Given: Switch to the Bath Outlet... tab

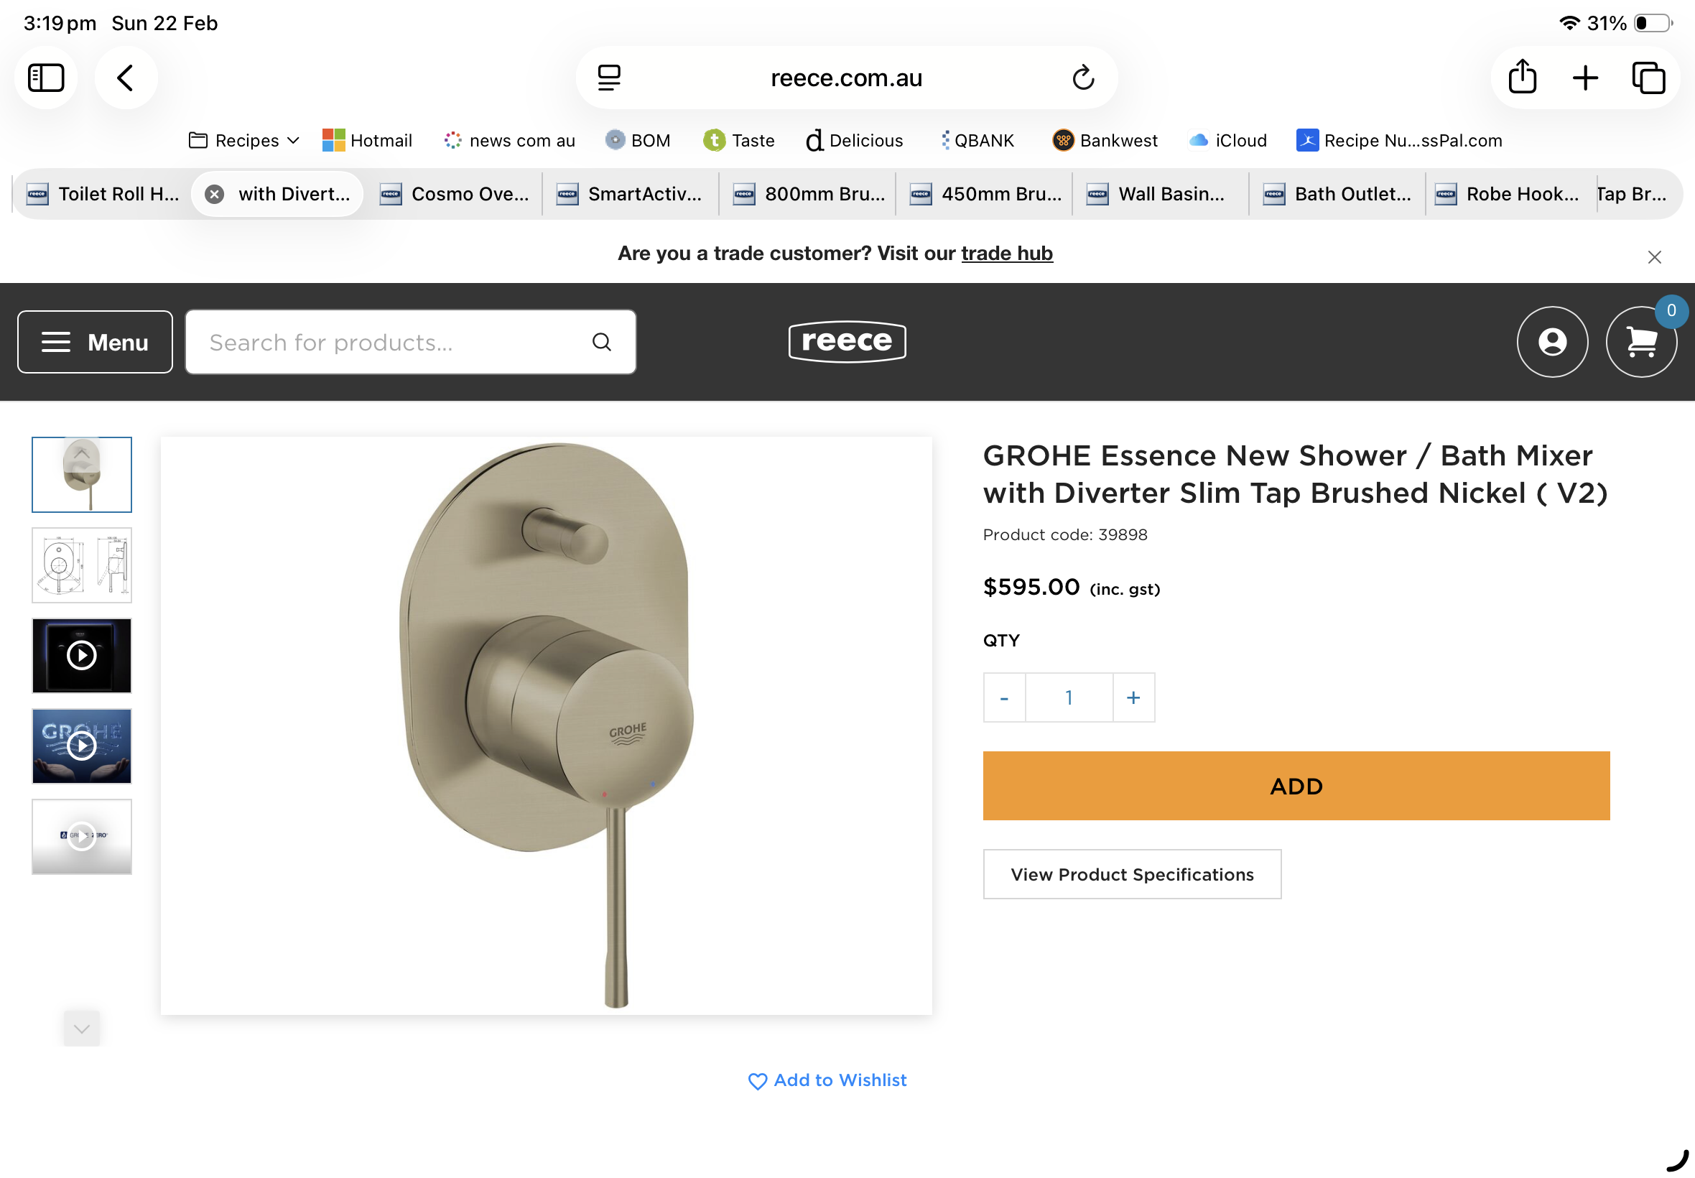Looking at the screenshot, I should click(1337, 194).
